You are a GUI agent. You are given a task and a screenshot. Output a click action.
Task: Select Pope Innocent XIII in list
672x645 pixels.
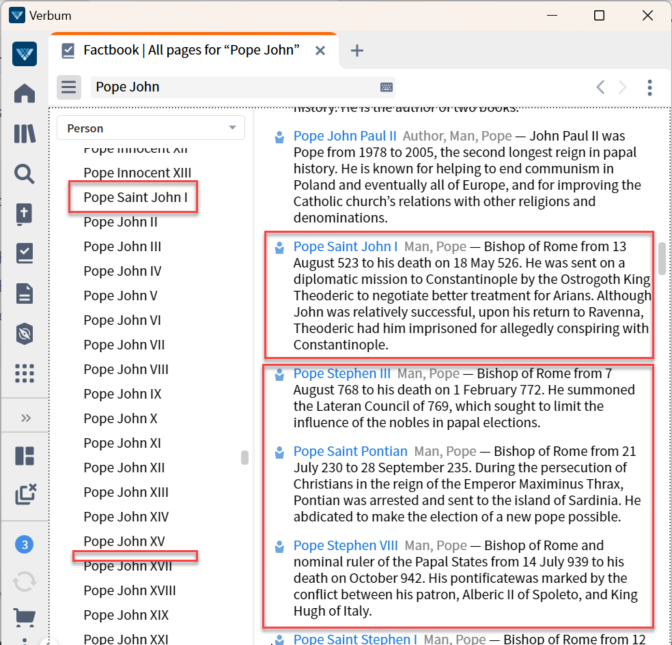[x=137, y=173]
